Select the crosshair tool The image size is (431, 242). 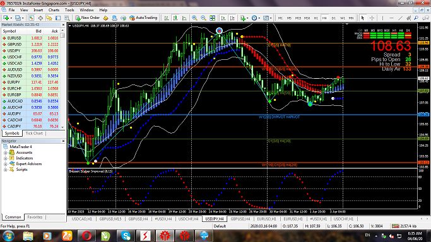click(x=372, y=18)
